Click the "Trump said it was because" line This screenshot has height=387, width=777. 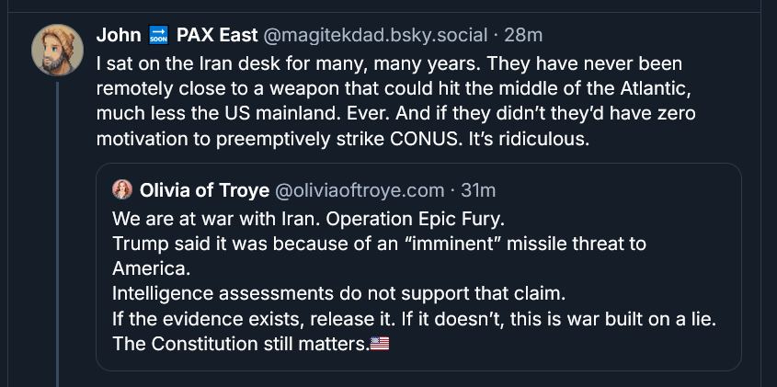coord(379,245)
